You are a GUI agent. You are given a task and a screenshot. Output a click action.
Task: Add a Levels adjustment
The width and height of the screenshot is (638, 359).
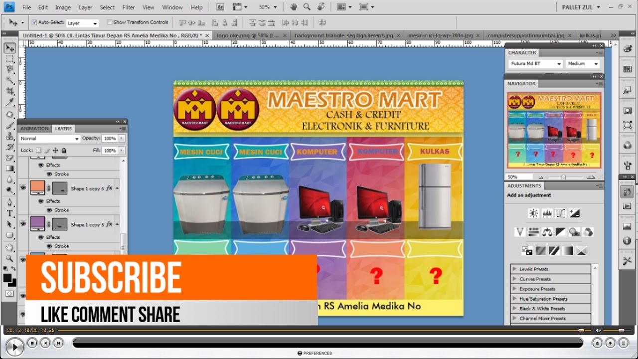point(547,213)
